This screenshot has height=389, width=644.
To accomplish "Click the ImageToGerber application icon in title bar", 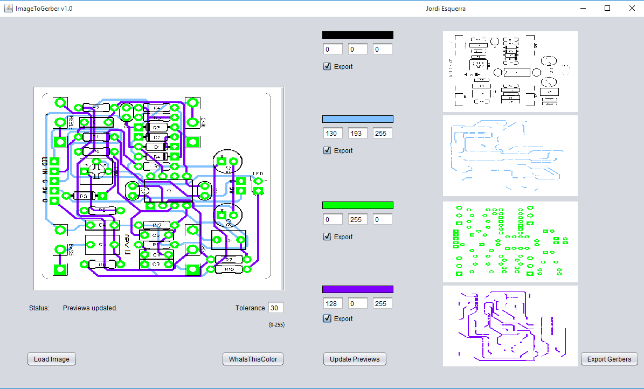I will (8, 8).
